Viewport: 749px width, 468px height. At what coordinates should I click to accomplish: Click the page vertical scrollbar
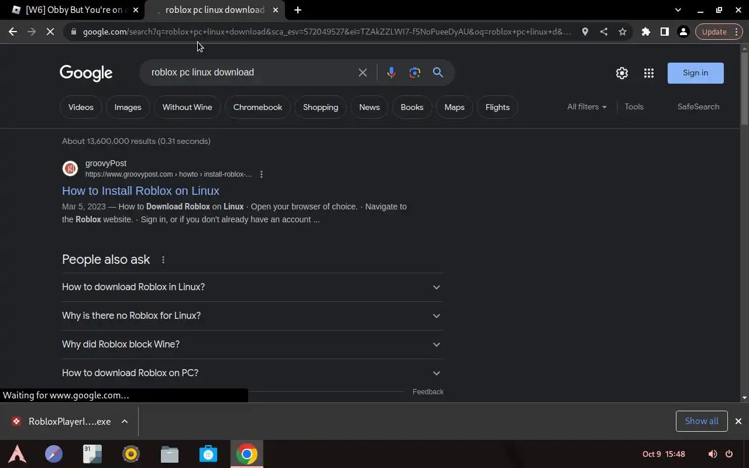tap(744, 88)
